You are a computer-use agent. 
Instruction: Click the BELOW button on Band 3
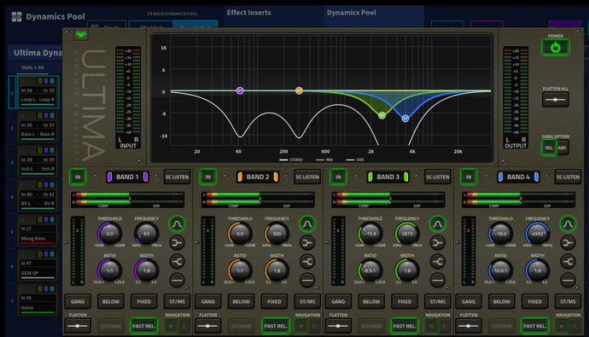pos(371,301)
